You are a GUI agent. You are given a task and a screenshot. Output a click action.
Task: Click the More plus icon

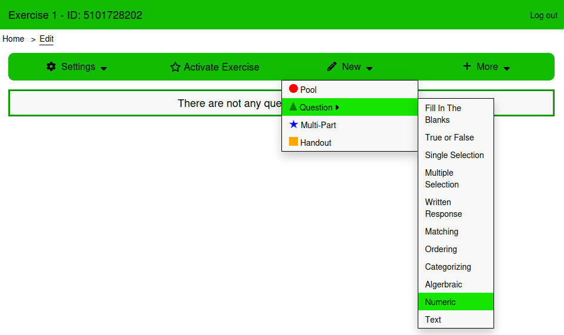(467, 66)
